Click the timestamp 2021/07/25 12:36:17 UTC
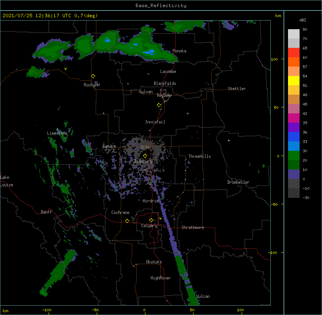This screenshot has height=315, width=322. click(x=37, y=16)
